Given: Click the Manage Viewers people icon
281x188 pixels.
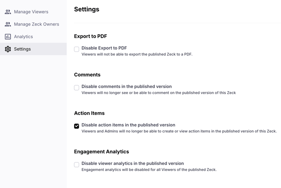Looking at the screenshot, I should 8,12.
